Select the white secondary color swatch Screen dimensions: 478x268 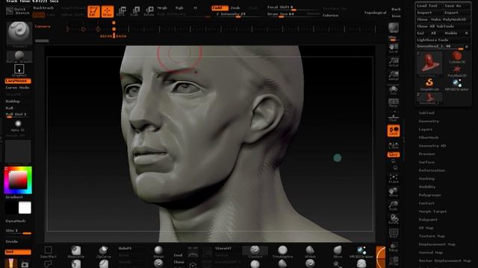pyautogui.click(x=25, y=208)
